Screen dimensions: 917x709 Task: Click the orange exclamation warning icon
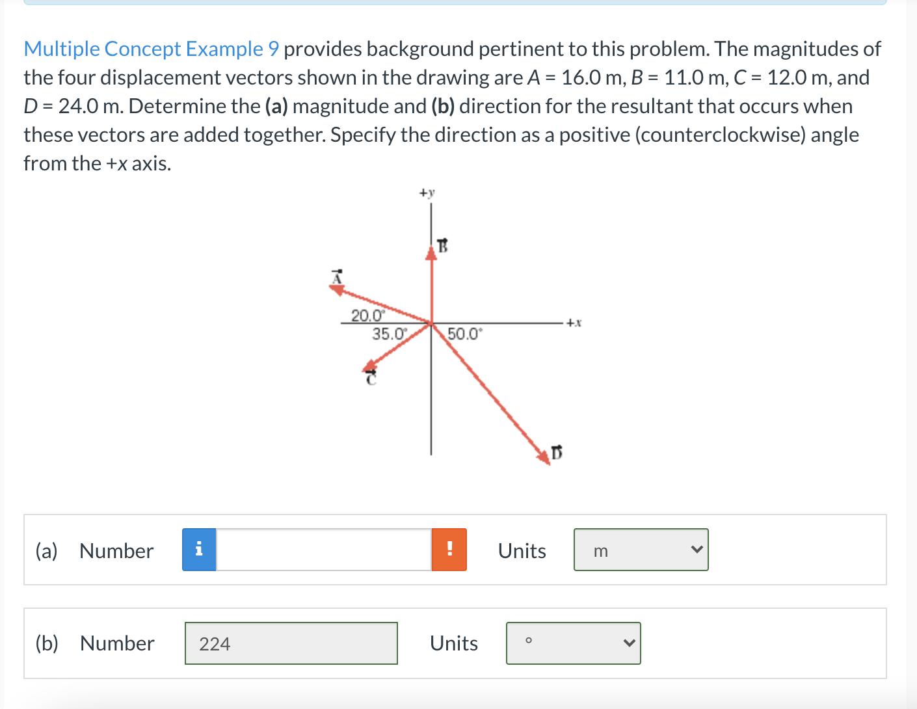[x=449, y=550]
